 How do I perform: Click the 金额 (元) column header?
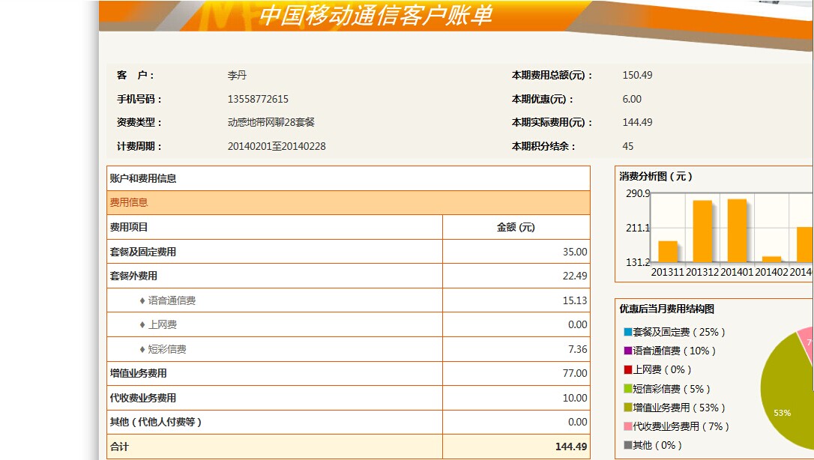coord(516,227)
